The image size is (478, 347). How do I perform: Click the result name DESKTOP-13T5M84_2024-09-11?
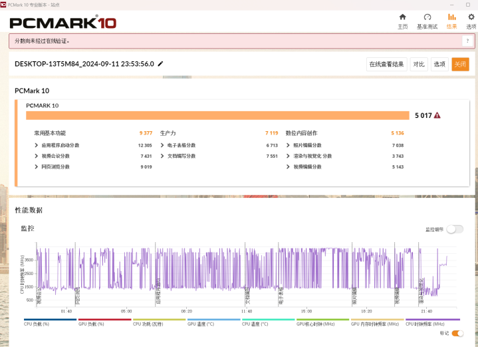(x=84, y=64)
